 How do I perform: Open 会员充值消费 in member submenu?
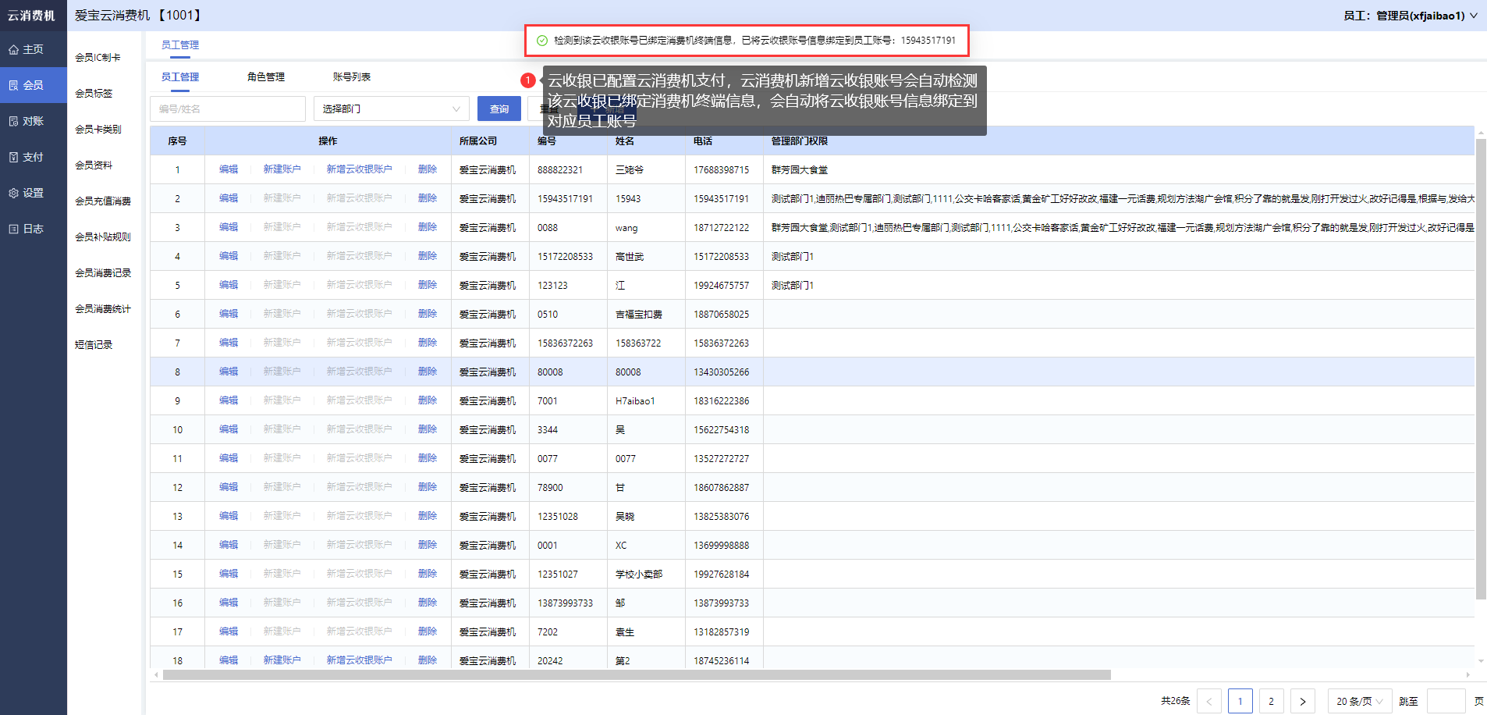[x=103, y=201]
